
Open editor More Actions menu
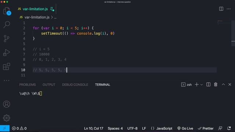coord(228,9)
